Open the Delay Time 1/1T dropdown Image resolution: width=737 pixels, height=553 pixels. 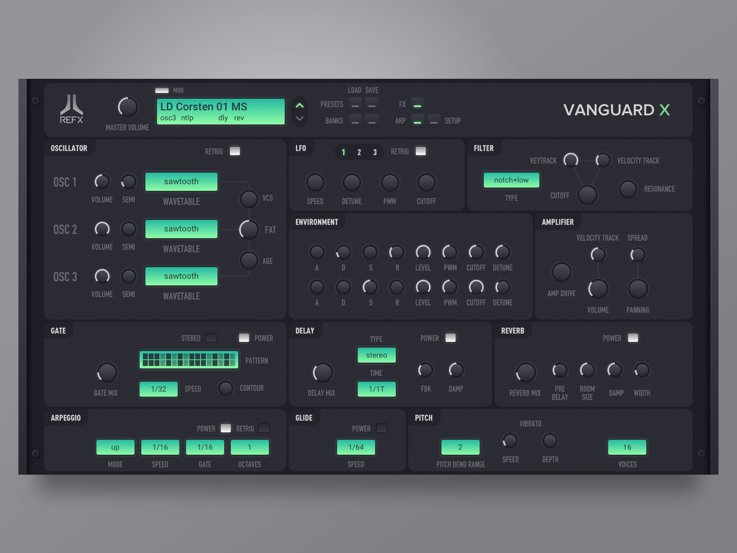[377, 389]
